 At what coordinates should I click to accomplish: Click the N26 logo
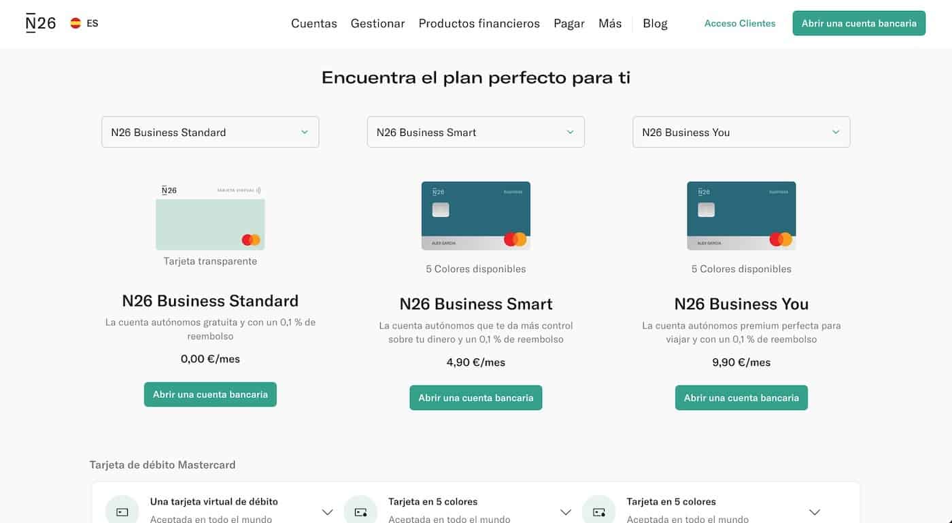click(41, 23)
